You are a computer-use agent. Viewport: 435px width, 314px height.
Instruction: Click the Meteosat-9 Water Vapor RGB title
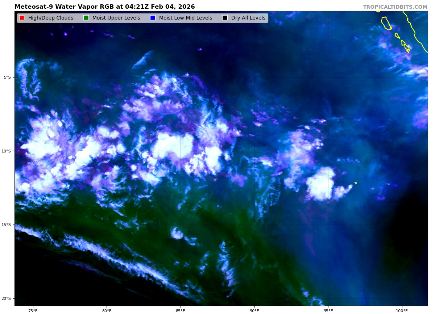coord(104,7)
